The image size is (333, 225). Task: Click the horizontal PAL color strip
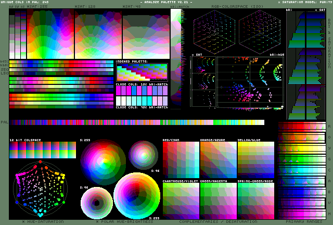(x=137, y=122)
